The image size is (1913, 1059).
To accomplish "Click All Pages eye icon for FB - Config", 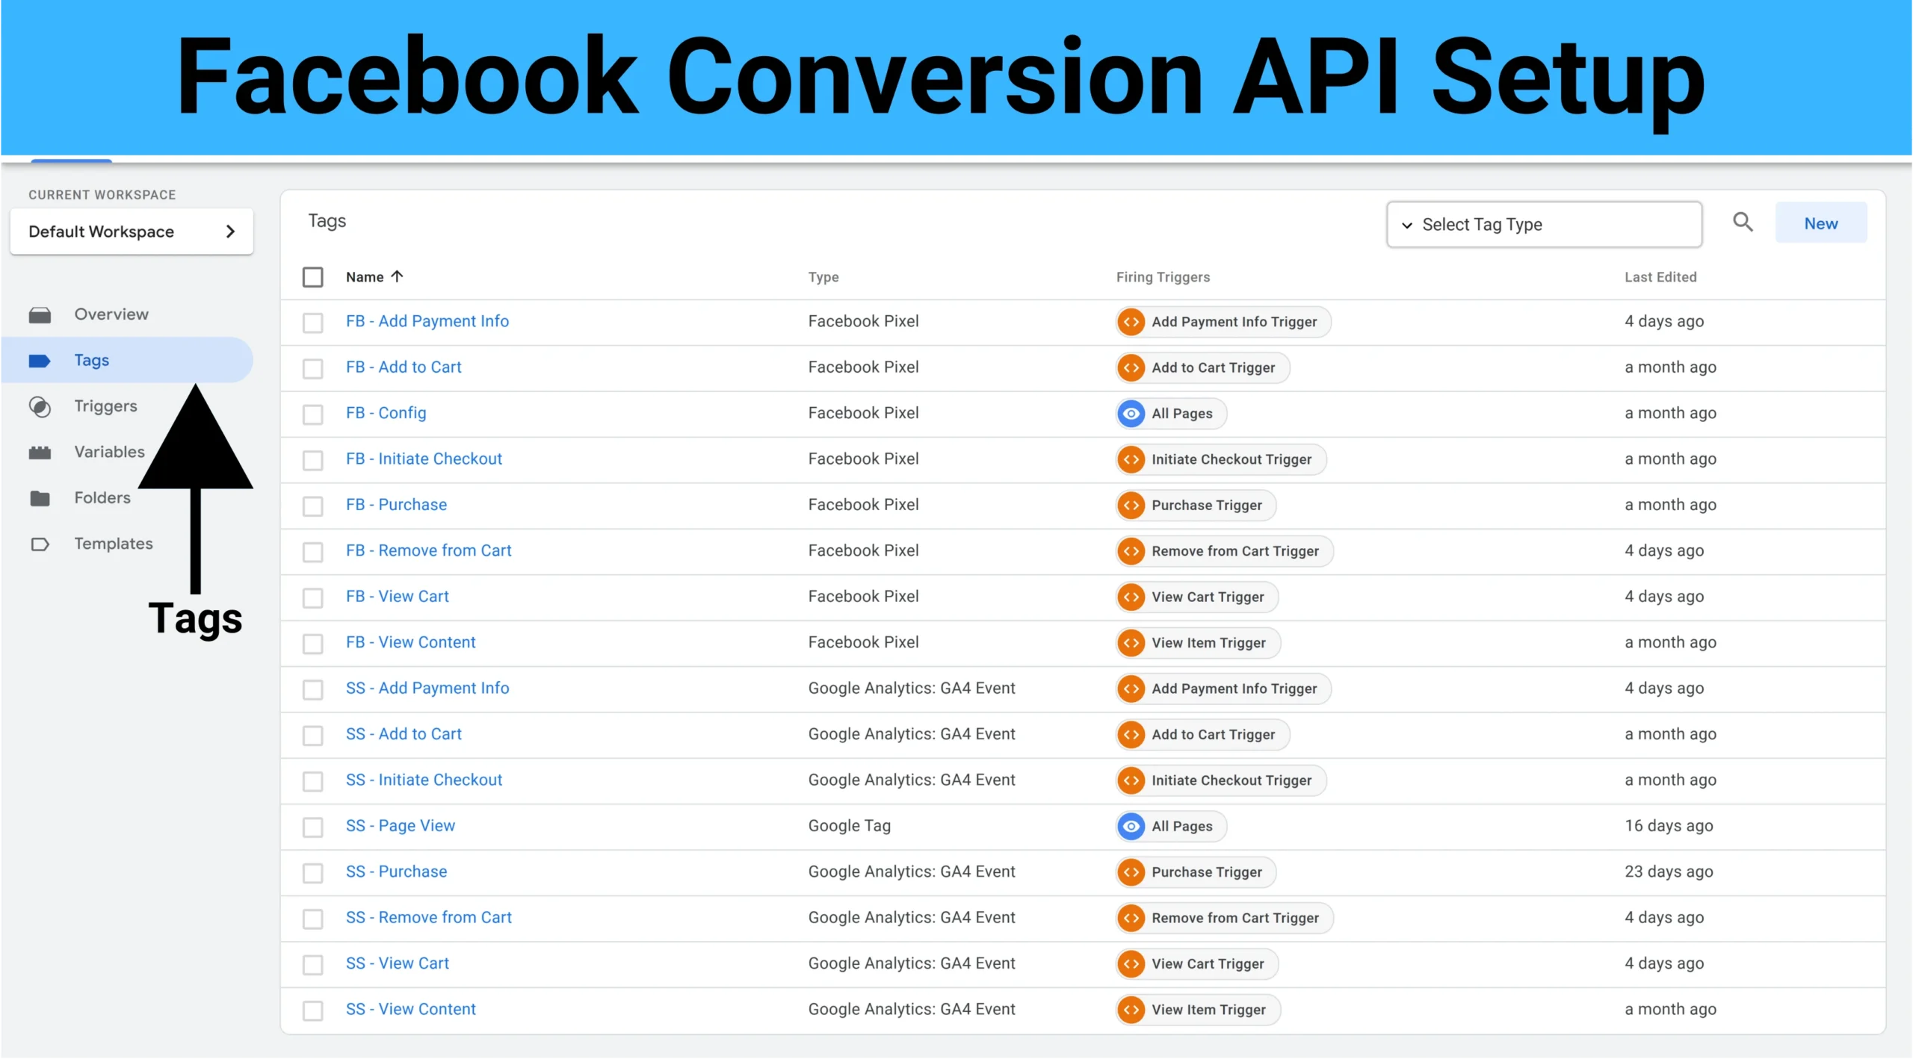I will coord(1131,414).
